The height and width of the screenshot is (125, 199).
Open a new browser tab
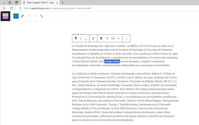click(x=63, y=3)
